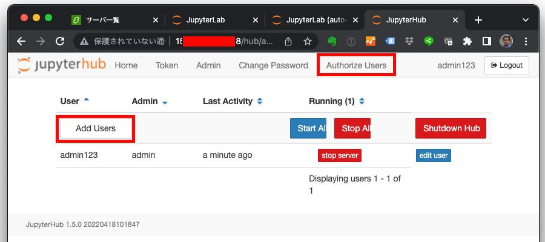Image resolution: width=545 pixels, height=242 pixels.
Task: Click the browser back arrow
Action: (21, 42)
